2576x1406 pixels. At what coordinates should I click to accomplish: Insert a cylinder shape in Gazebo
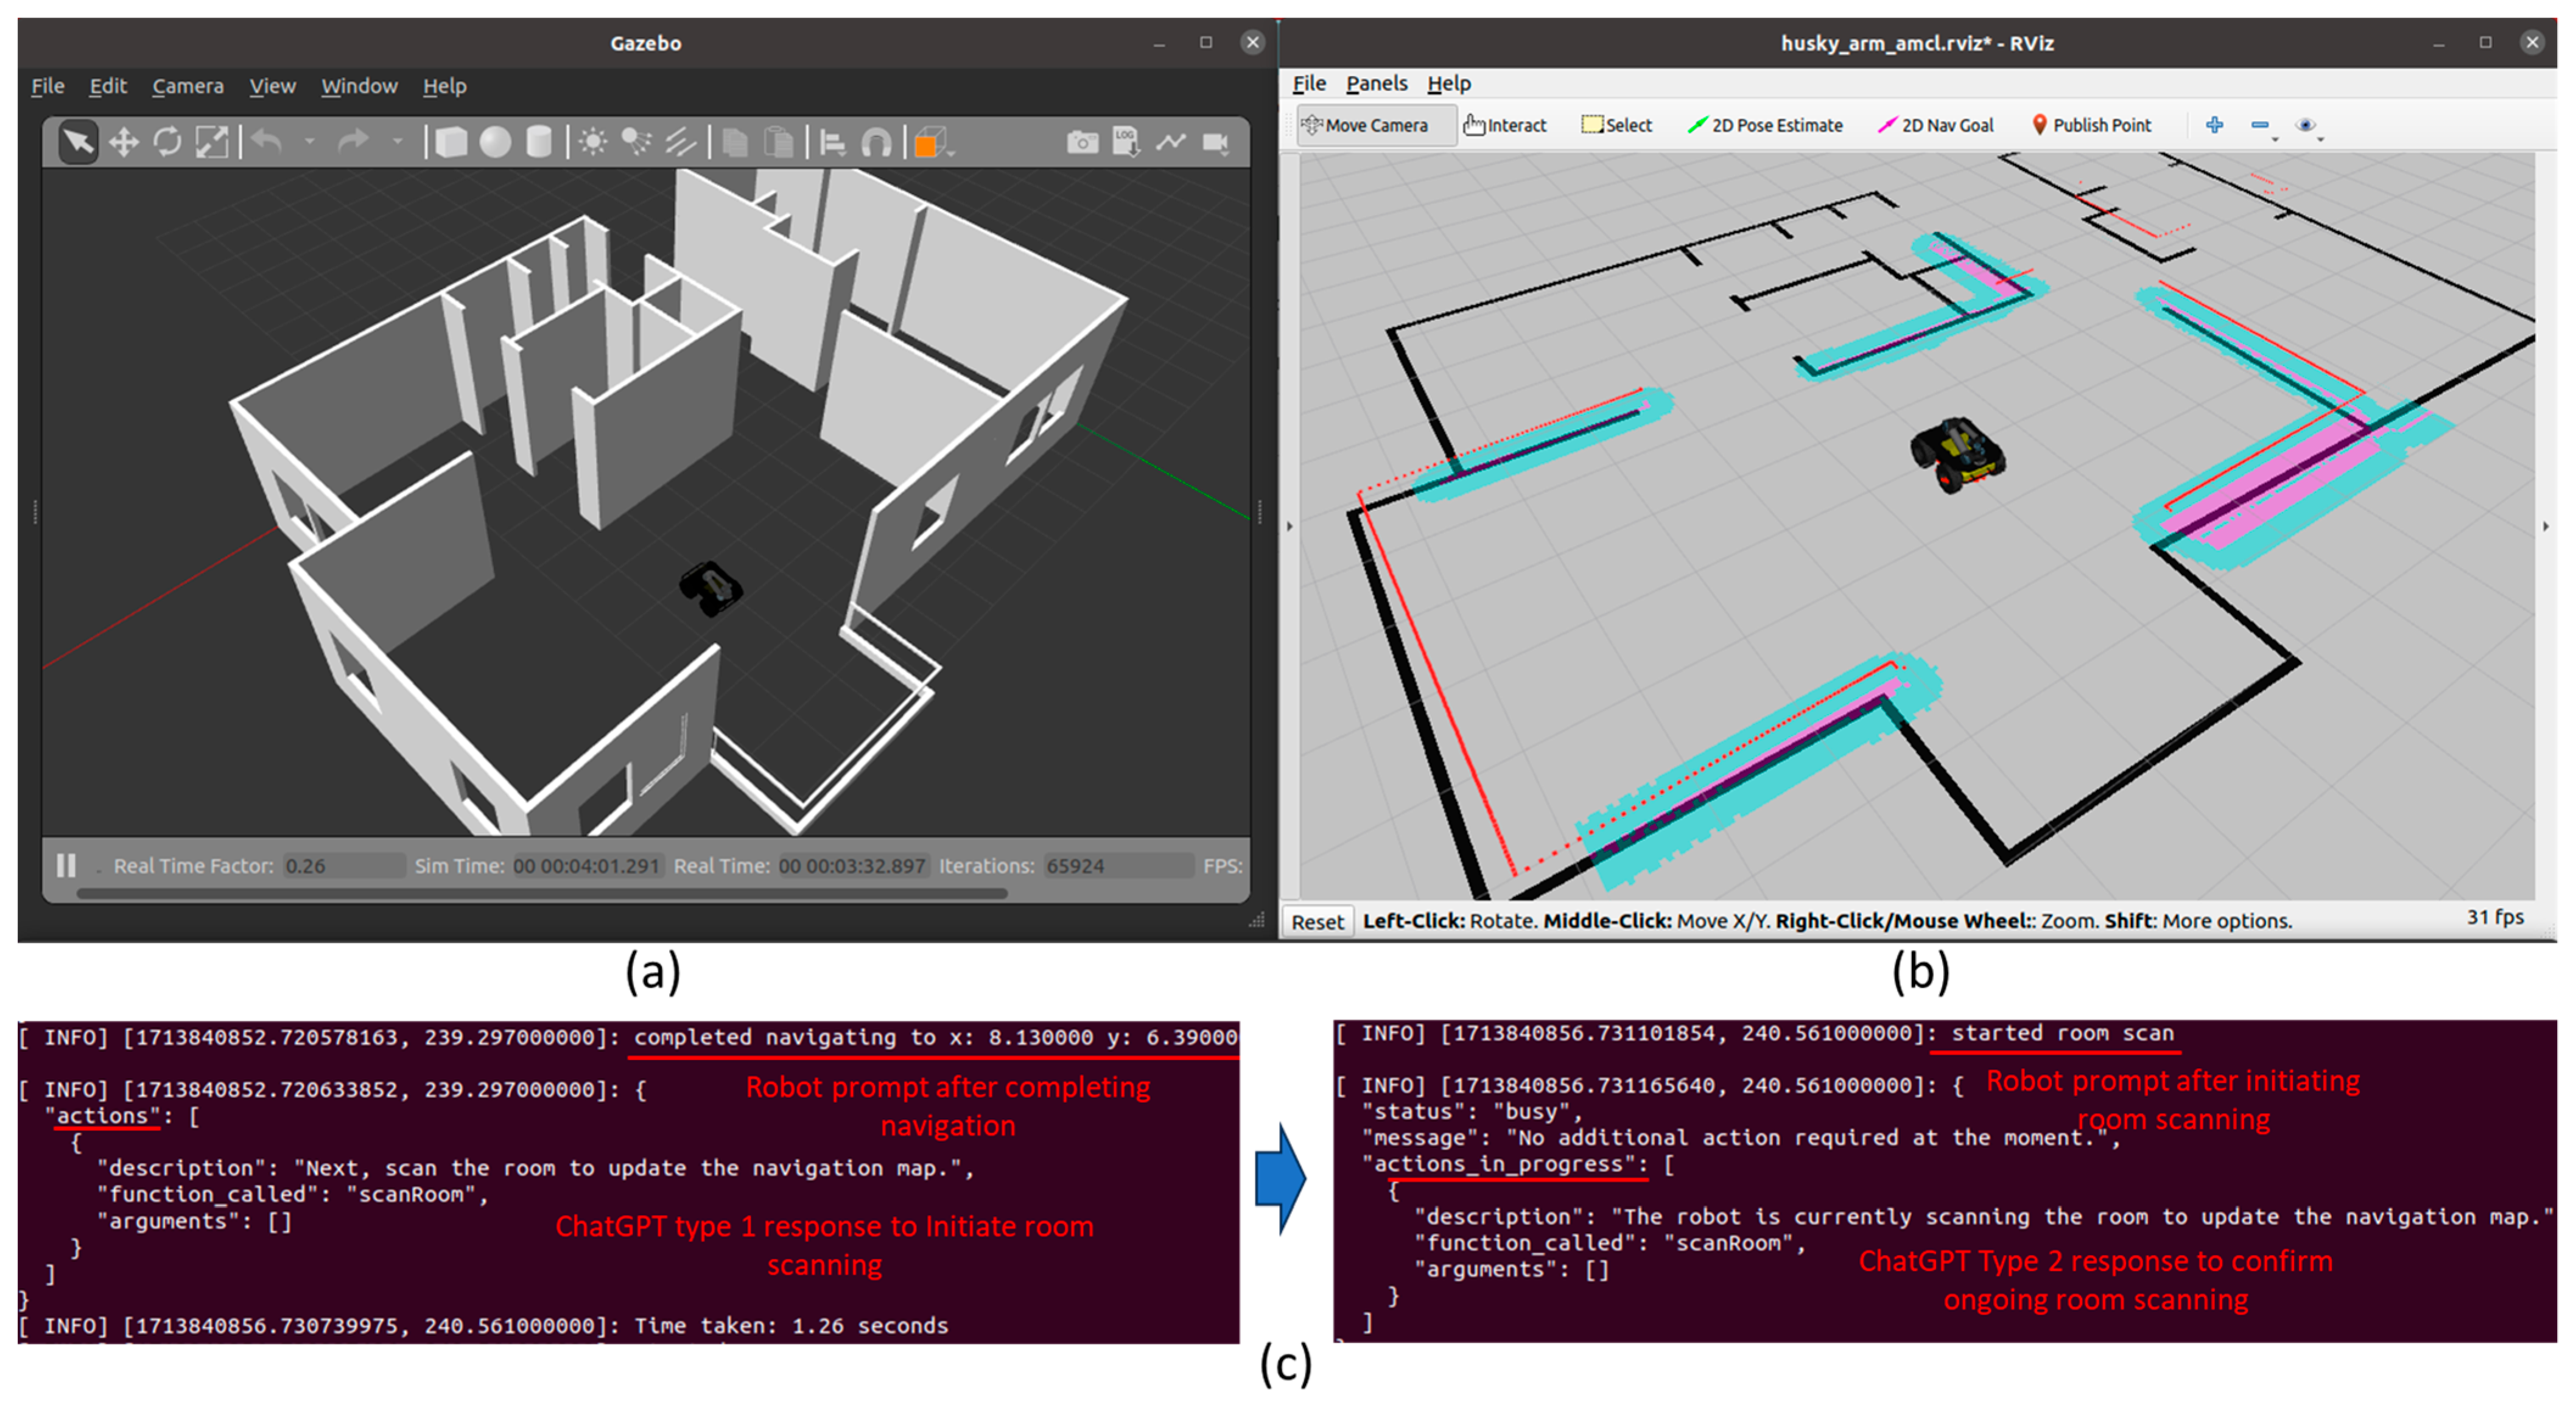pyautogui.click(x=539, y=142)
